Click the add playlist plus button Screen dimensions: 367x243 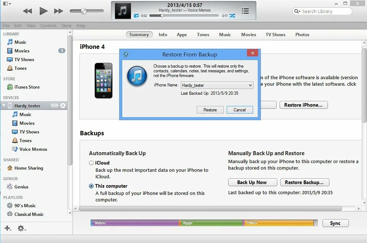8,228
